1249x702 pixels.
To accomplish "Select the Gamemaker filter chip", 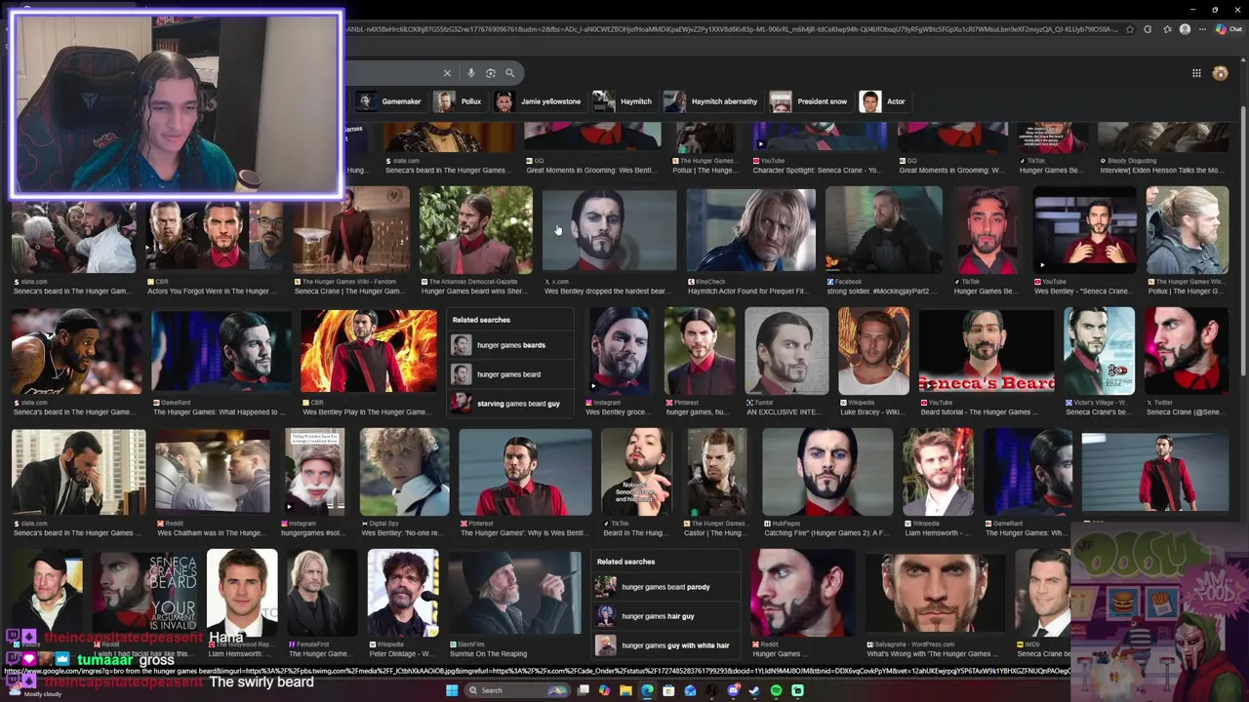I will (x=389, y=101).
